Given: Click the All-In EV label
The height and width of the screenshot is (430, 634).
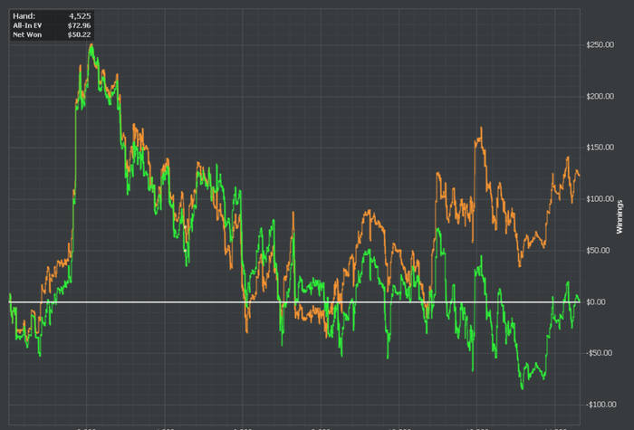Looking at the screenshot, I should tap(27, 25).
